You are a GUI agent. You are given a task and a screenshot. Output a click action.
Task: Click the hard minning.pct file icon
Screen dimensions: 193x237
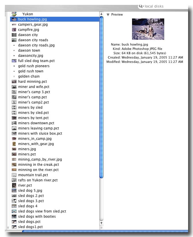point(14,82)
